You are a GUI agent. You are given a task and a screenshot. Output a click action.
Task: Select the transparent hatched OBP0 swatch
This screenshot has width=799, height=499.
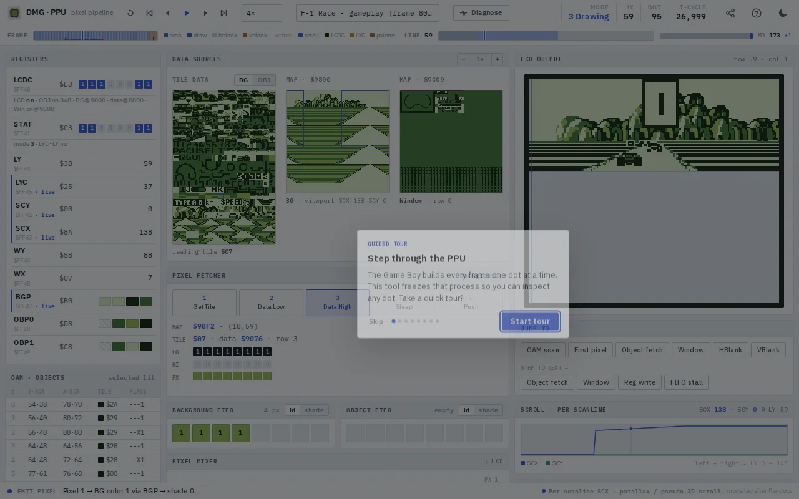click(105, 324)
